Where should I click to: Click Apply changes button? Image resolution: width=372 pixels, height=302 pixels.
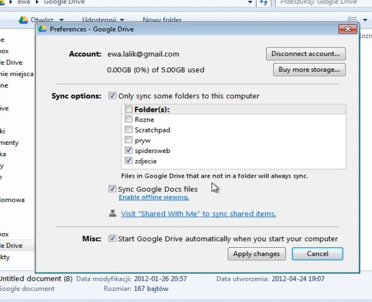coord(257,254)
